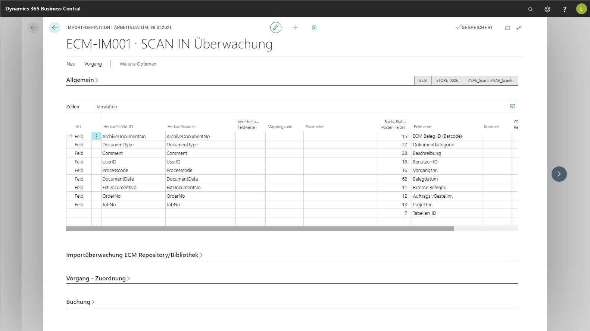Click the trash delete icon

314,28
